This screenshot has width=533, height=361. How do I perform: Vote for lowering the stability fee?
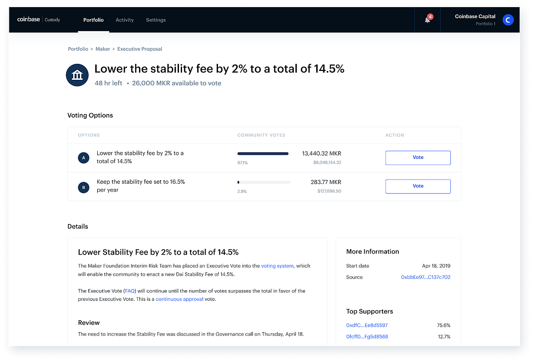coord(418,157)
